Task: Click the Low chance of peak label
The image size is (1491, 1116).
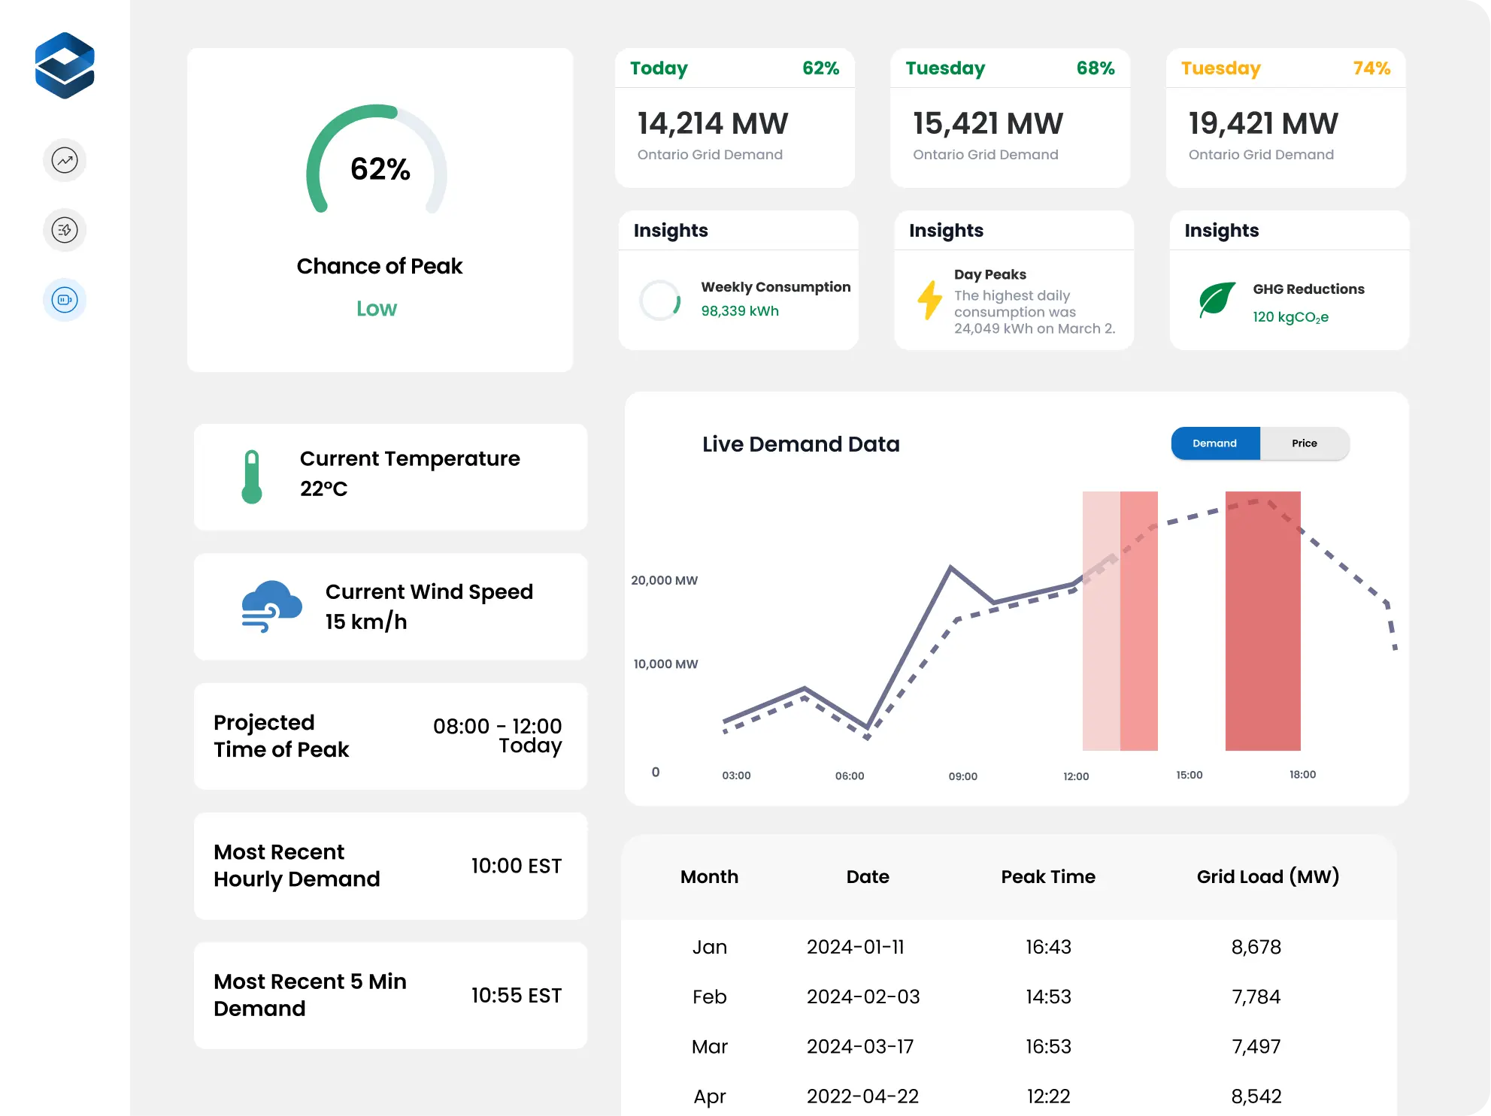Action: click(377, 308)
